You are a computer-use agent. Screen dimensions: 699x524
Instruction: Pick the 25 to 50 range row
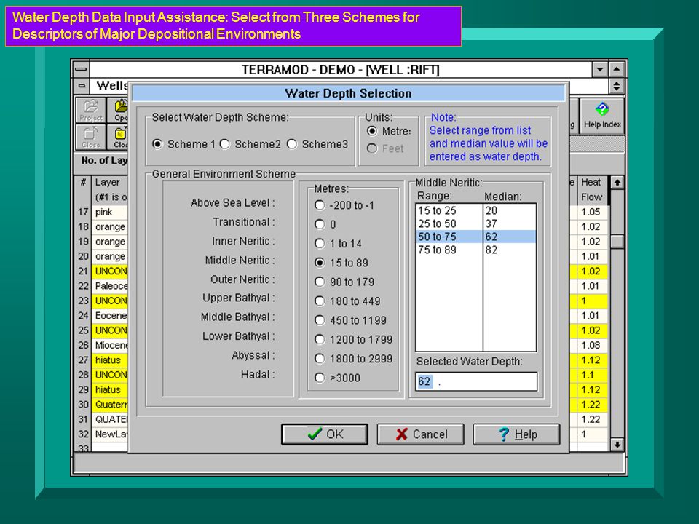(x=475, y=223)
